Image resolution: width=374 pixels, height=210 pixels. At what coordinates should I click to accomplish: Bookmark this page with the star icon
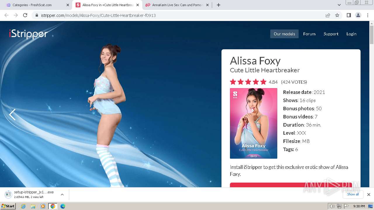click(x=337, y=15)
